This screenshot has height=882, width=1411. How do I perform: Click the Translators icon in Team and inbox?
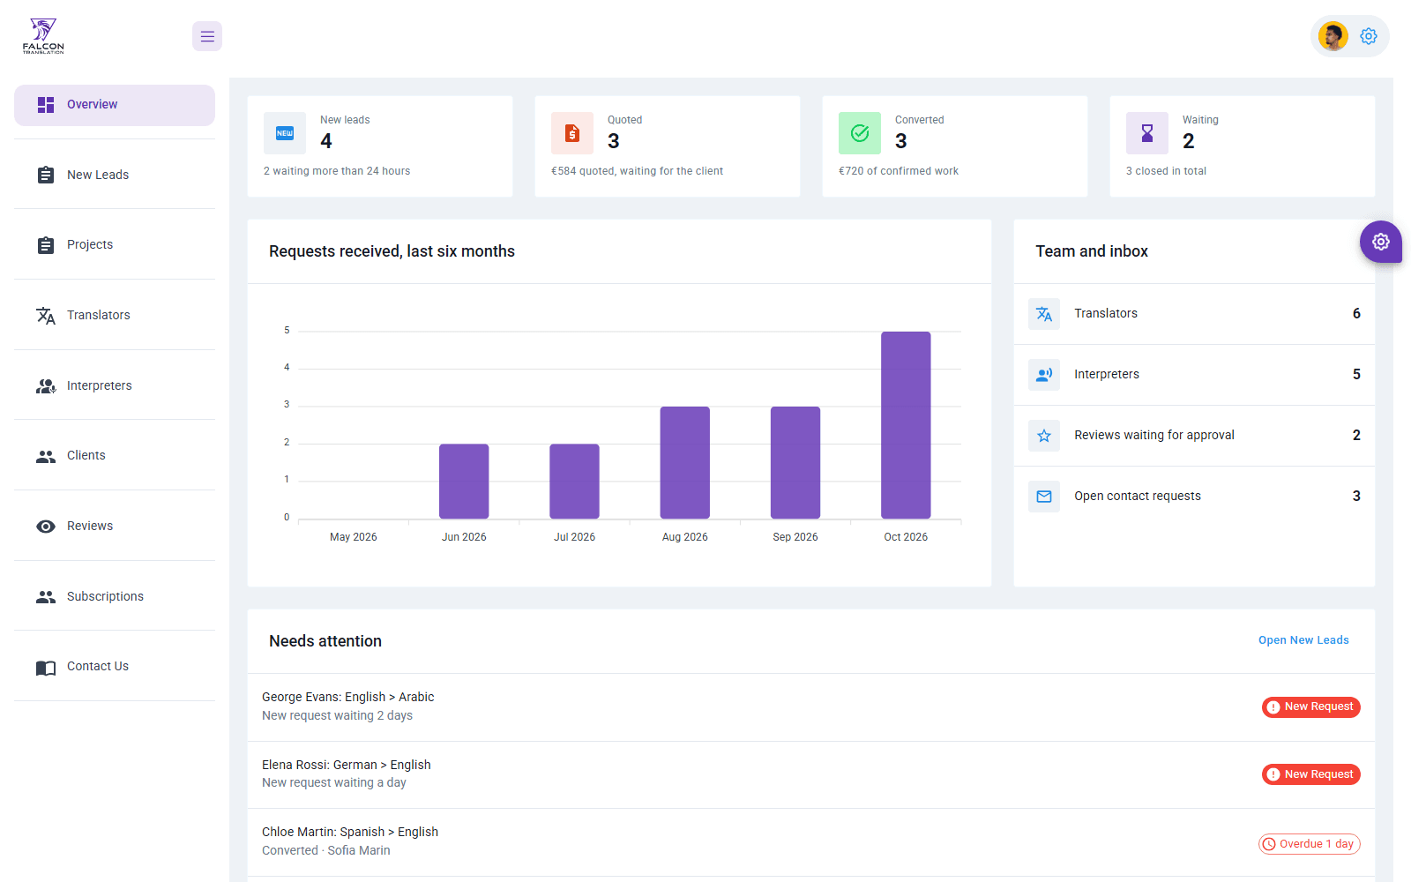[1044, 314]
